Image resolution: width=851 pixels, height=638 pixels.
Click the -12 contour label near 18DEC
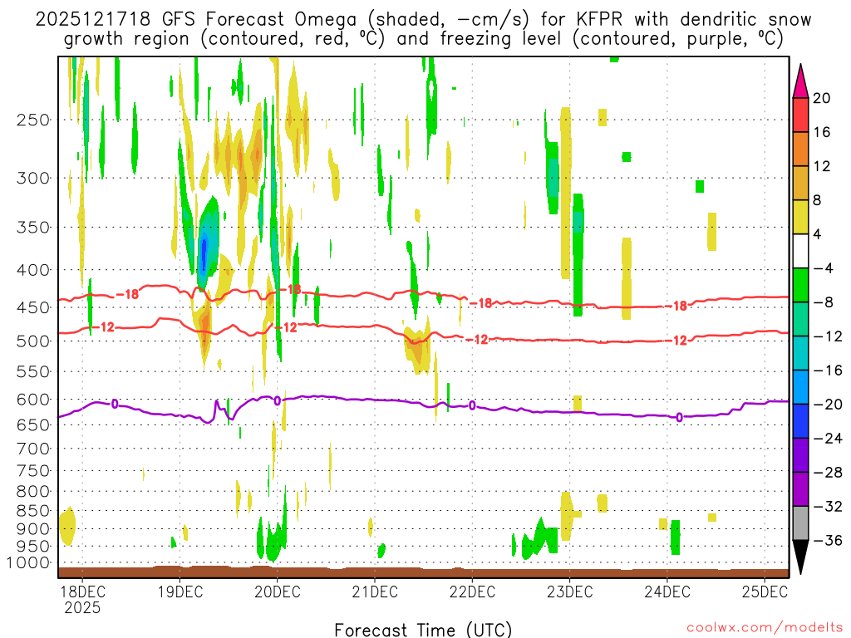point(104,326)
